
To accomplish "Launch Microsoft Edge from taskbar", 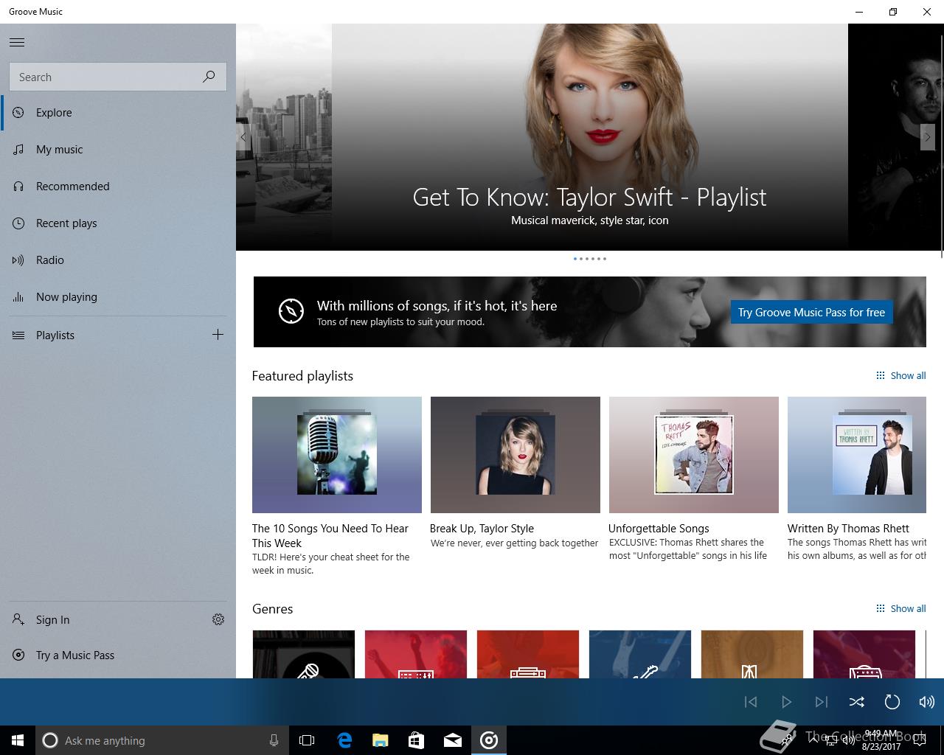I will (x=344, y=740).
